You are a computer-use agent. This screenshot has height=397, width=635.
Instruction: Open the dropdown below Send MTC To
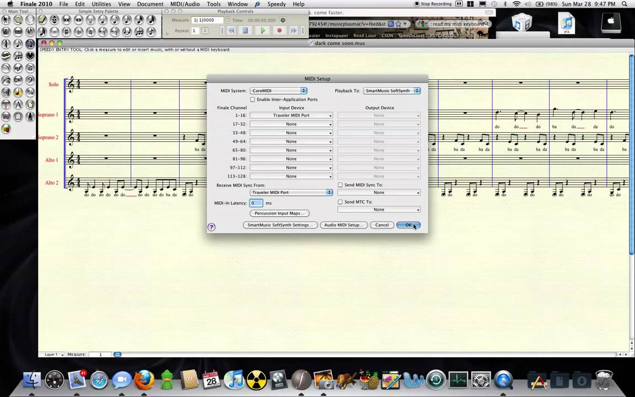(379, 210)
